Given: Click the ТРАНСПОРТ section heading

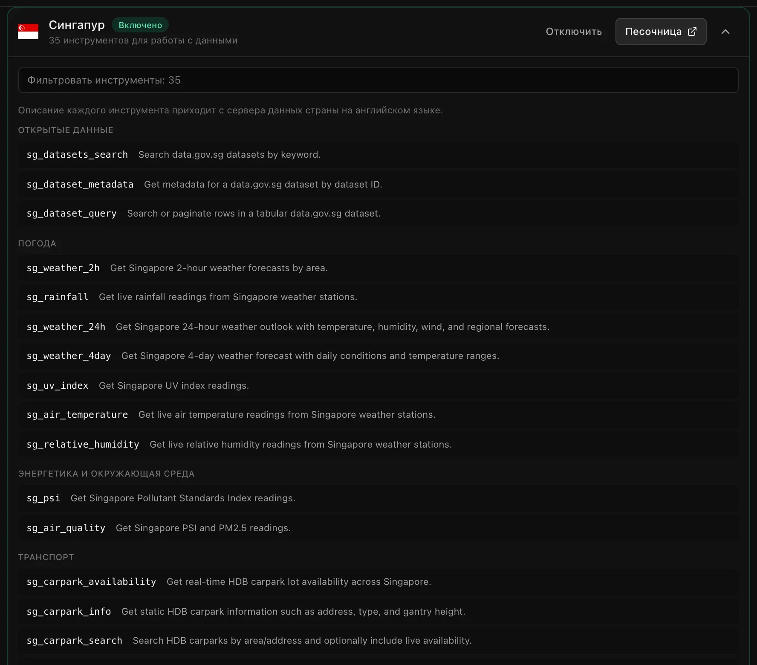Looking at the screenshot, I should 46,557.
